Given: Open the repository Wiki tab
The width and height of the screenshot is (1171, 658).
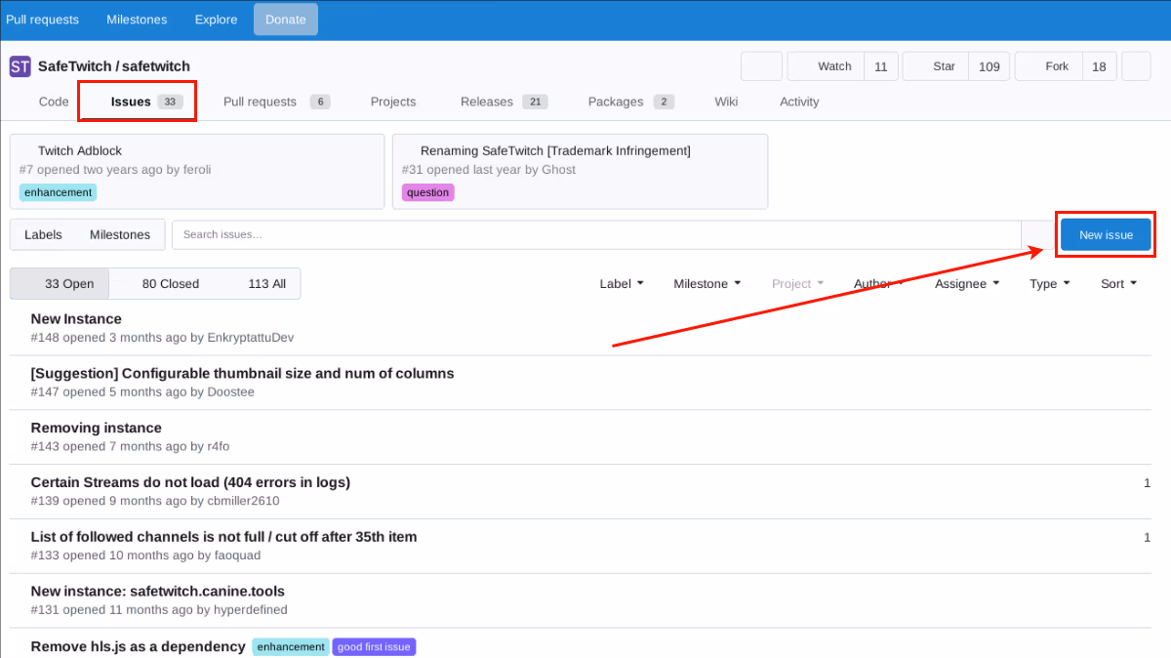Looking at the screenshot, I should (x=726, y=101).
